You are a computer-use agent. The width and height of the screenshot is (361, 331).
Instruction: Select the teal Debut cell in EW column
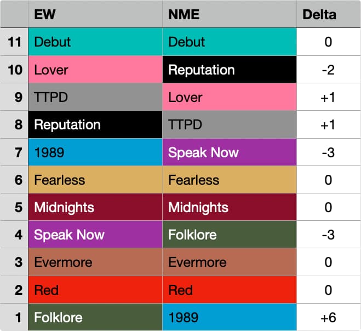pos(95,42)
